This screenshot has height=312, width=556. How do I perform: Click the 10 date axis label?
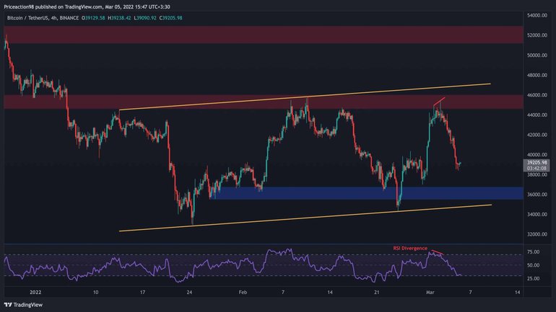click(95, 293)
